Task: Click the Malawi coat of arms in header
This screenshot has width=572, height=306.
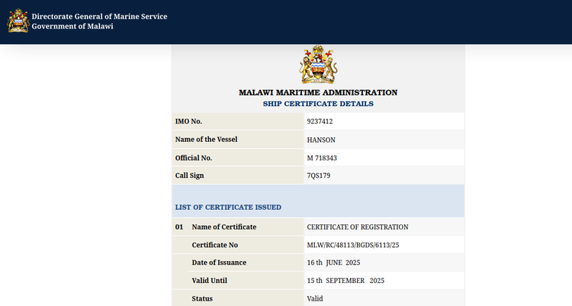Action: pyautogui.click(x=18, y=21)
